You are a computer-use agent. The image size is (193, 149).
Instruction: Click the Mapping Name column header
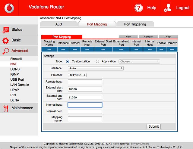pyautogui.click(x=49, y=43)
